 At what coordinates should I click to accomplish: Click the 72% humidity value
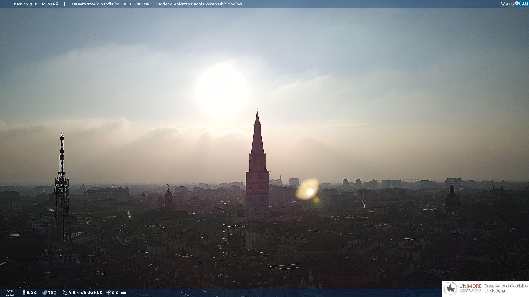coord(52,293)
